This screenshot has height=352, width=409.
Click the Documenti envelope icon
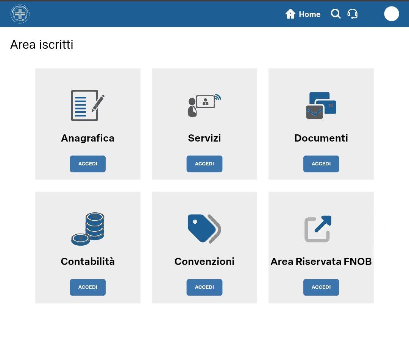321,105
